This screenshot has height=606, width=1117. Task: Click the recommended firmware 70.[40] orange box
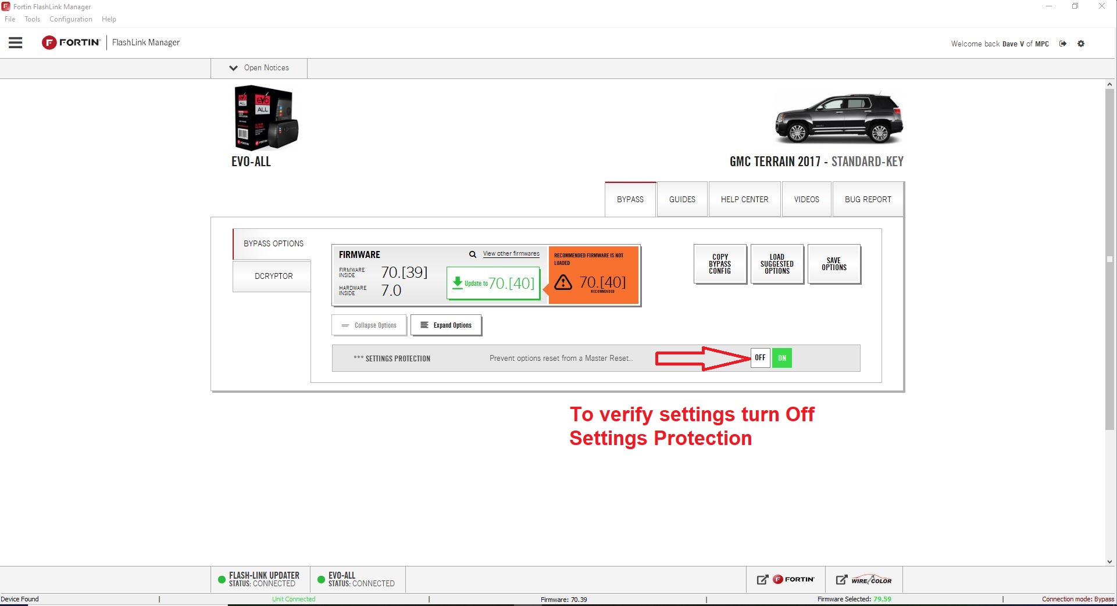[x=594, y=275]
